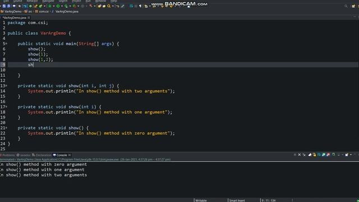Click Remove Launch X icon in Console toolbar

point(299,155)
